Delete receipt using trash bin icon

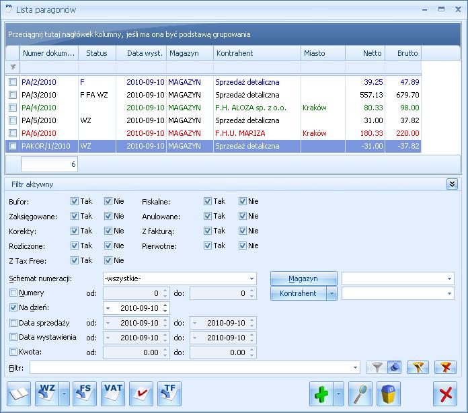[x=388, y=393]
